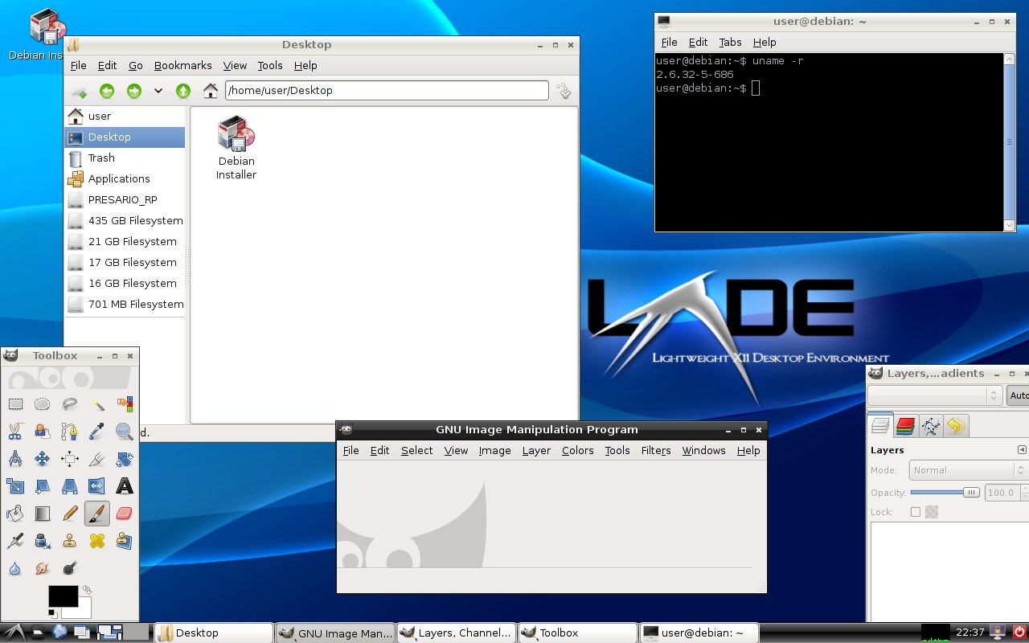Switch to the Channels tab in the Layers dialog

[905, 426]
